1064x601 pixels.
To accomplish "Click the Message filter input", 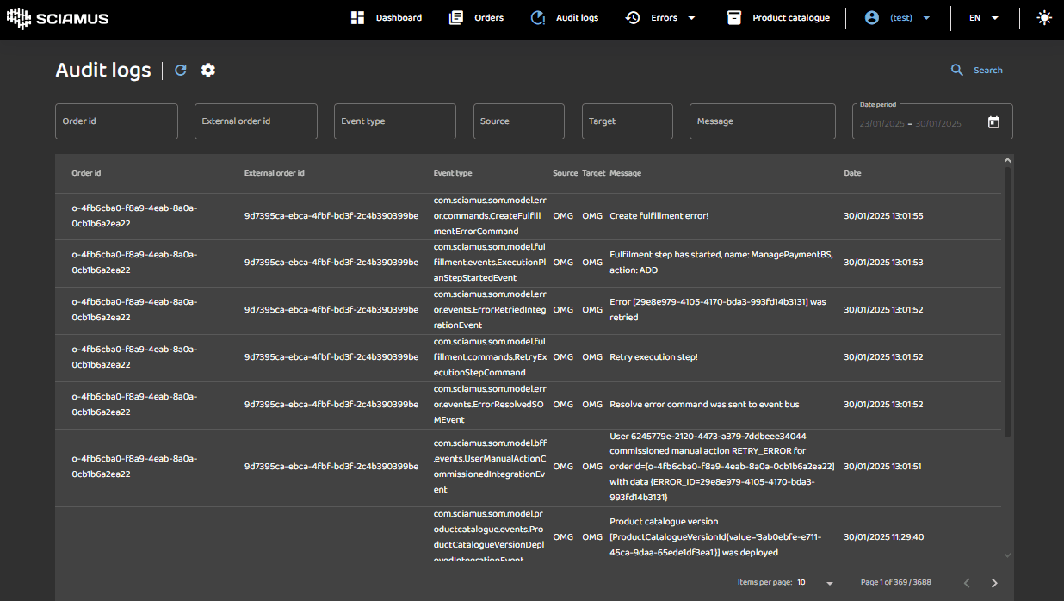I will (x=762, y=121).
